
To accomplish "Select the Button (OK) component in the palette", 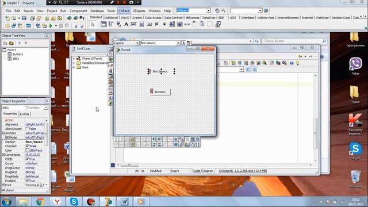I will click(149, 24).
